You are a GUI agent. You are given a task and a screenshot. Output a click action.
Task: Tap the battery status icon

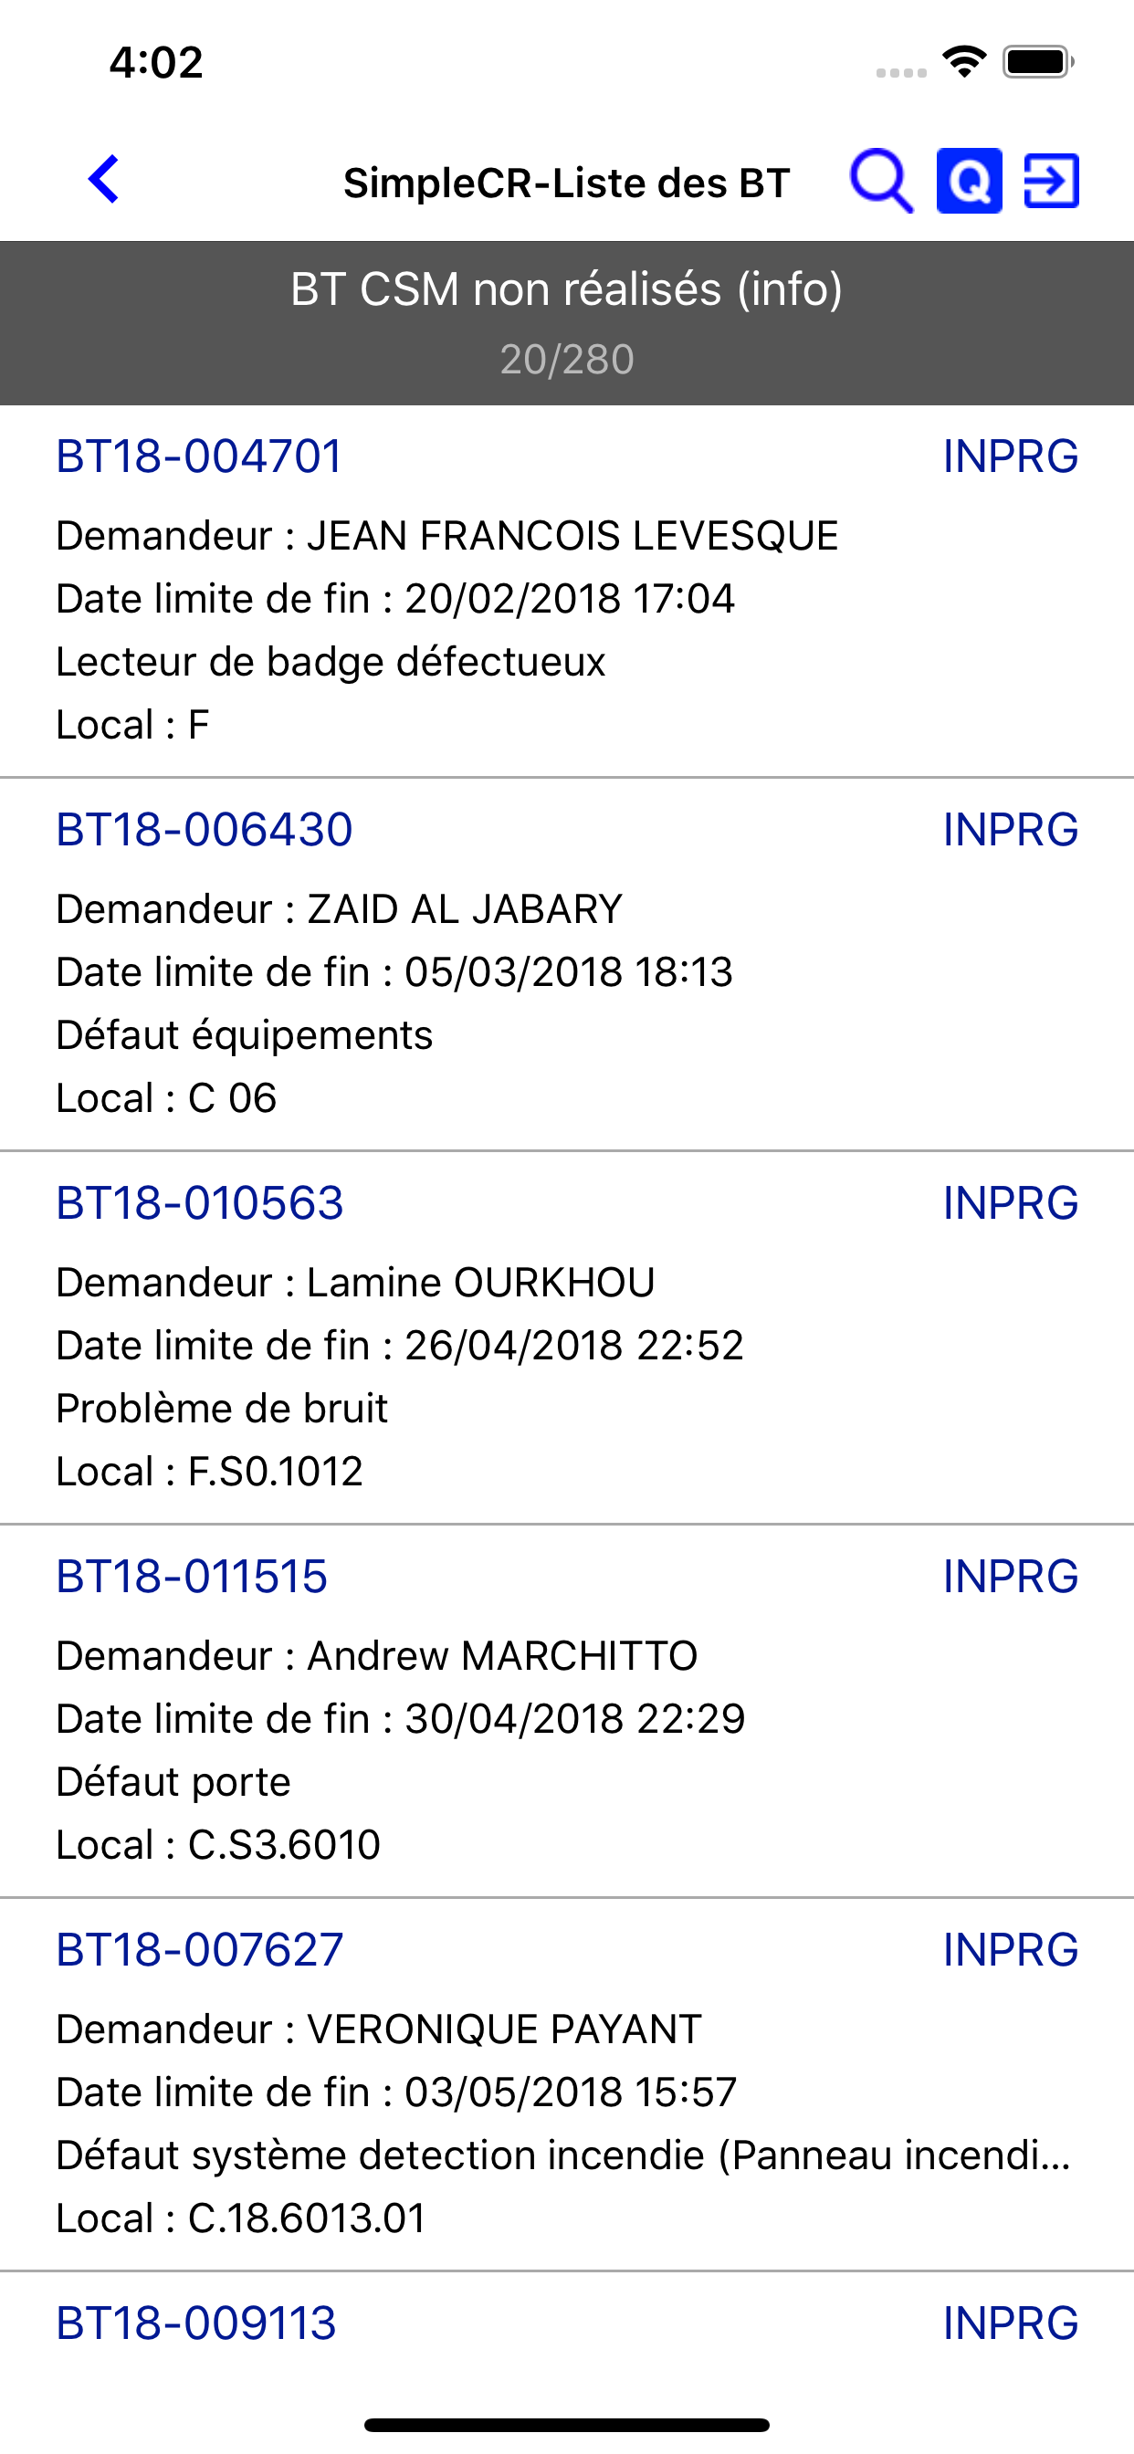coord(1039,62)
